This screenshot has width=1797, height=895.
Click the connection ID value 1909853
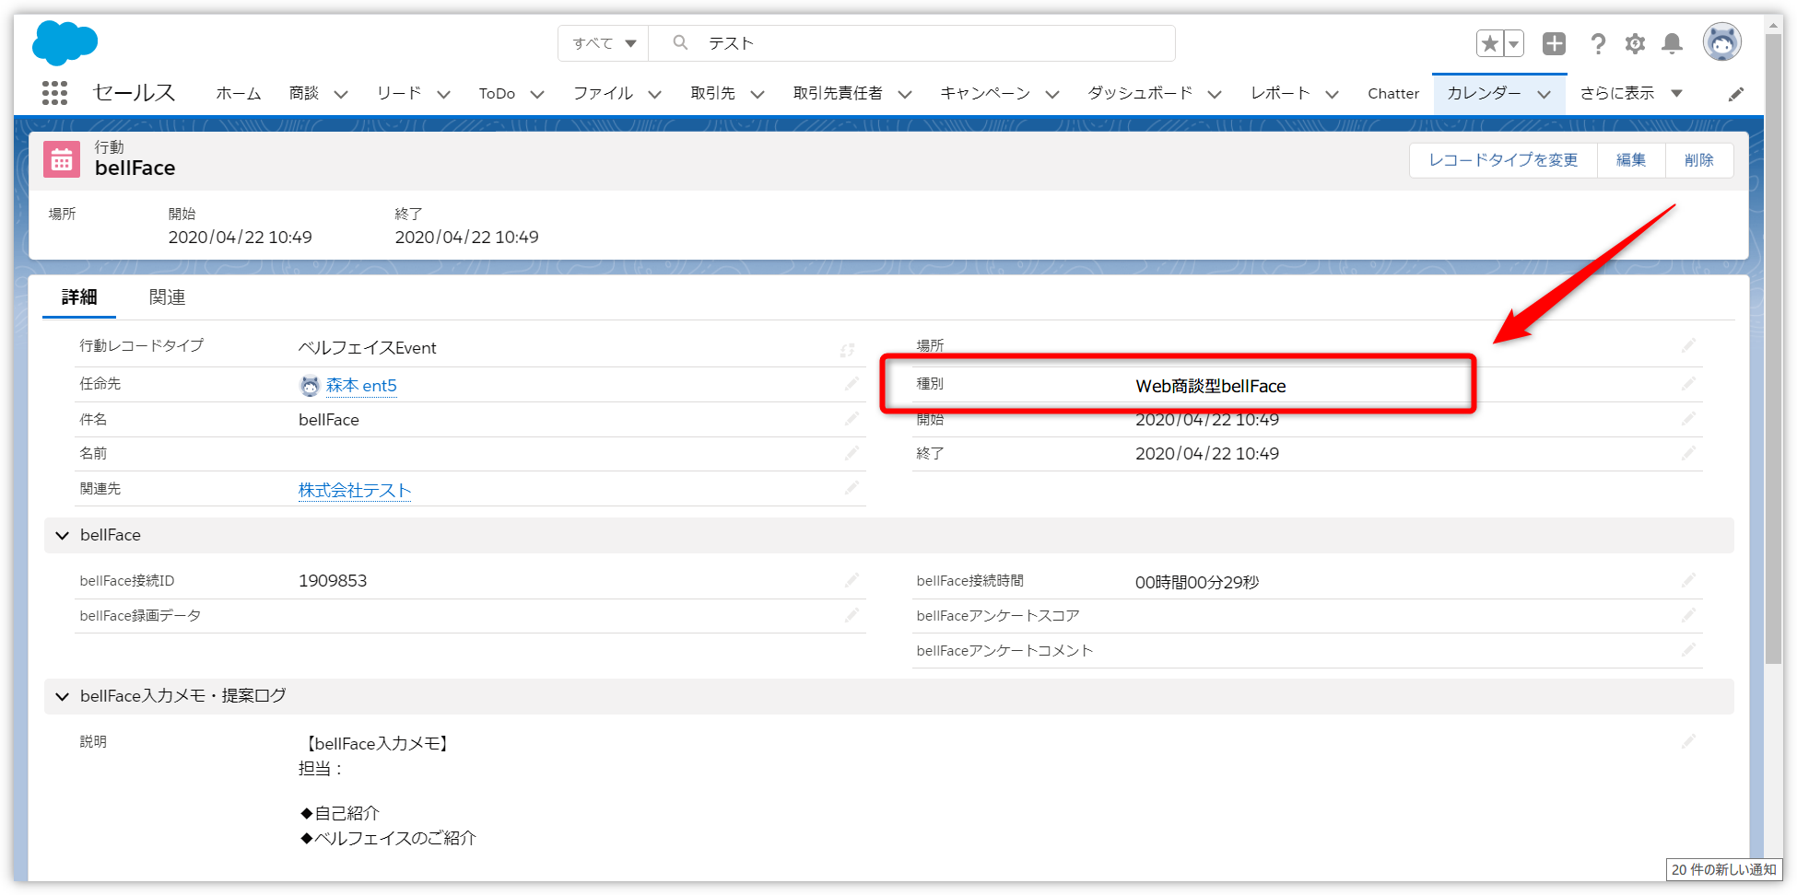tap(333, 581)
